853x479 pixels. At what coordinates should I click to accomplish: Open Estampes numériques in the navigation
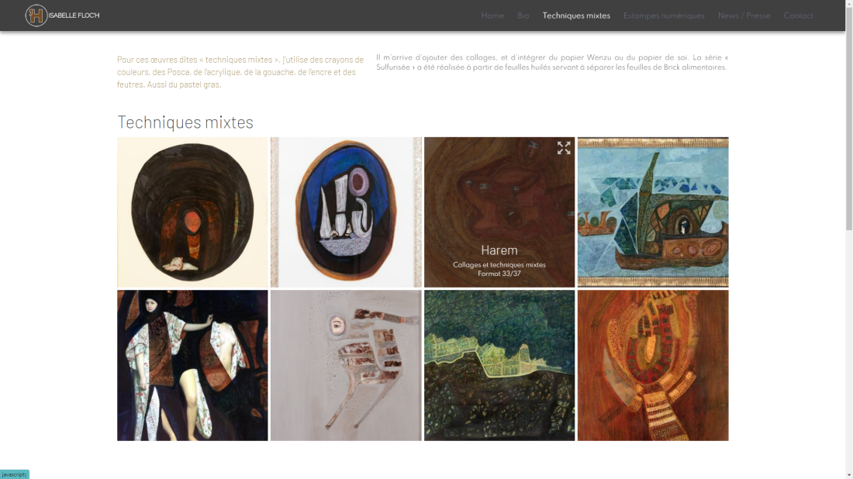coord(664,16)
